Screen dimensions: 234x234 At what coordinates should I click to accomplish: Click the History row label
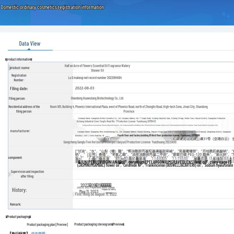point(19,190)
